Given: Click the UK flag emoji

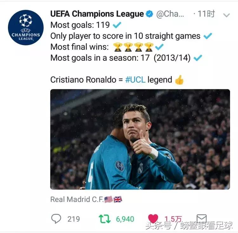Looking at the screenshot, I should pos(118,199).
